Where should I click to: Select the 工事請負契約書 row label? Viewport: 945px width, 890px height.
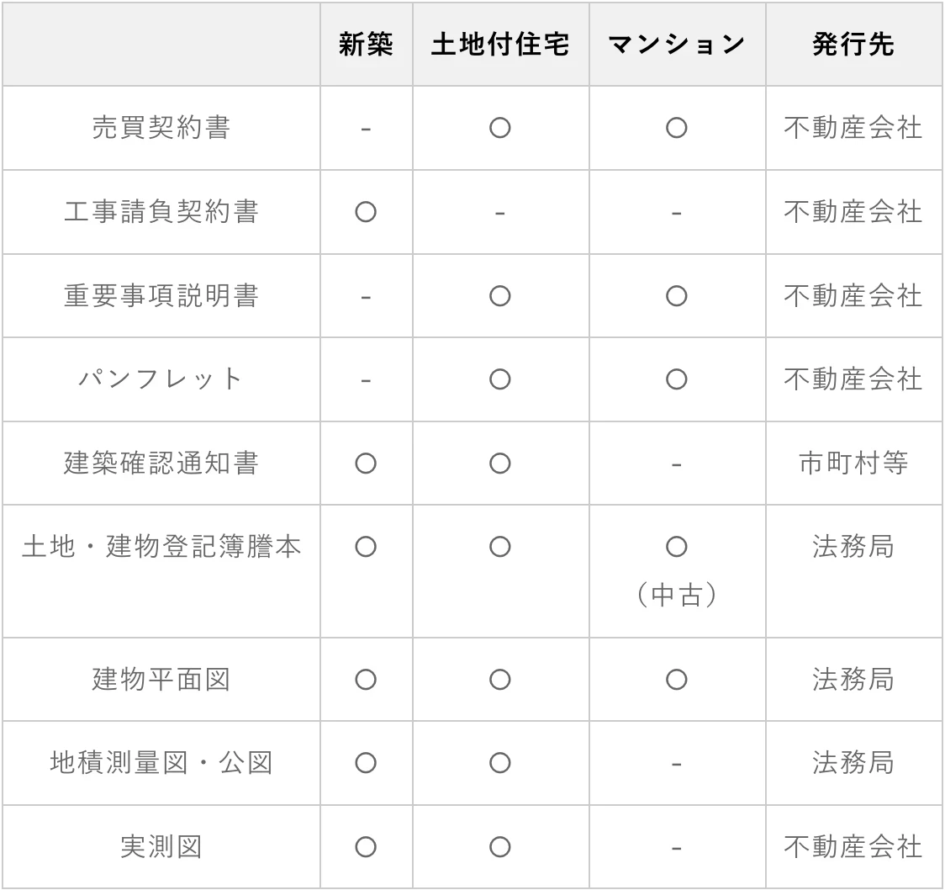tap(161, 212)
